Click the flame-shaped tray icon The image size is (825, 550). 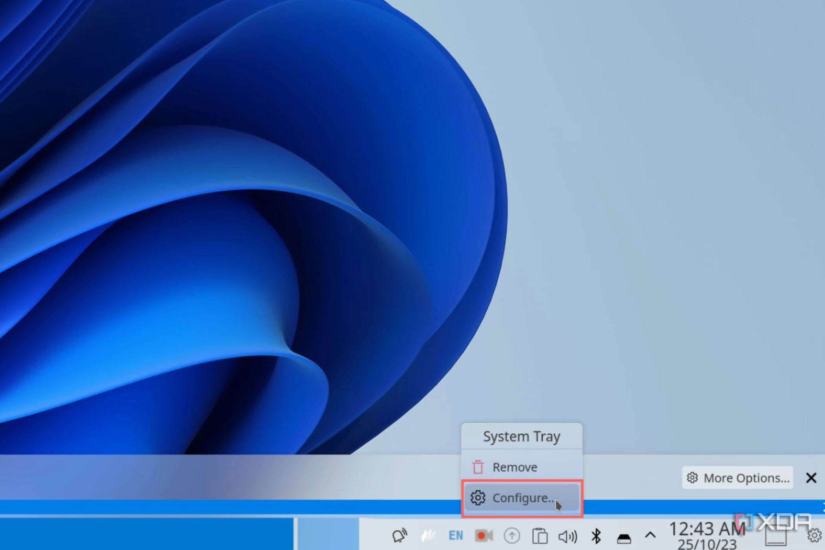click(428, 535)
